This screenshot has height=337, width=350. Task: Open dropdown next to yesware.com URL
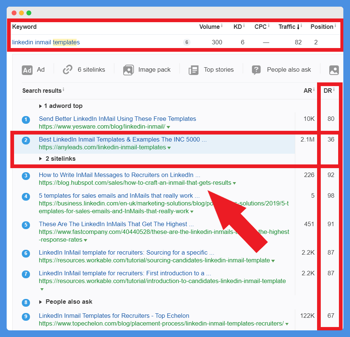[168, 127]
